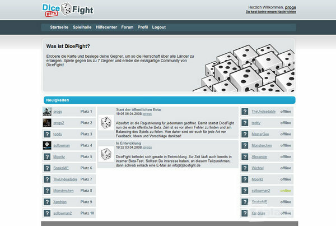Click progs author link under 'In Entwicklung'
Viewport: 336px width, 226px height.
point(147,147)
